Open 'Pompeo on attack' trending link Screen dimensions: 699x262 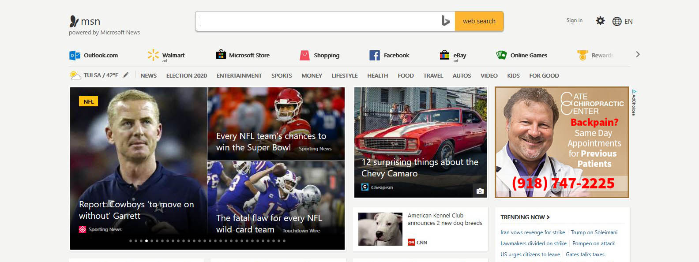(594, 243)
